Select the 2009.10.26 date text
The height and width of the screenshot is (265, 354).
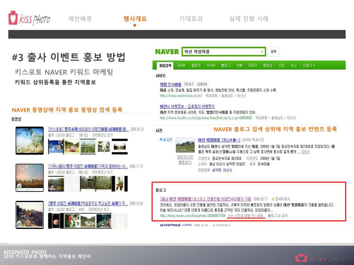click(x=136, y=204)
